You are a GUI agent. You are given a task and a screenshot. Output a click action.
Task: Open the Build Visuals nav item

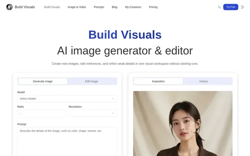(x=52, y=7)
